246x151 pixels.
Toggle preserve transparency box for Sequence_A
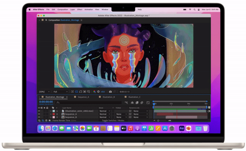click(113, 114)
